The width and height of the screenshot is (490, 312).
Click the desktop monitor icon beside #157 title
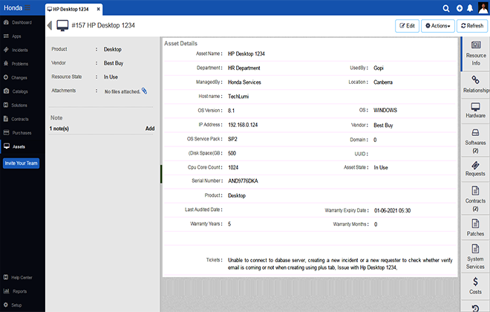click(62, 26)
